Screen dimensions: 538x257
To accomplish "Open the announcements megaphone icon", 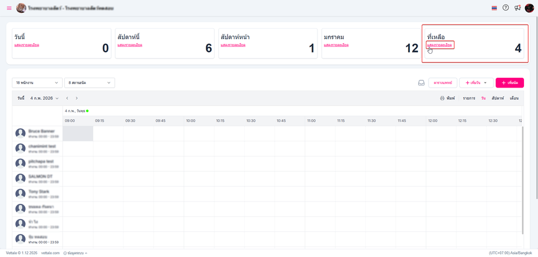I will point(518,8).
